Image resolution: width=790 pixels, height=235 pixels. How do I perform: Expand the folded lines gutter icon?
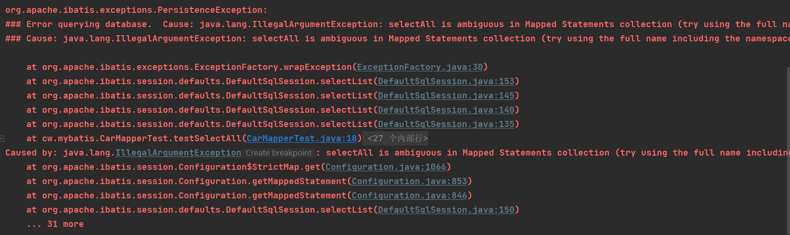2,138
